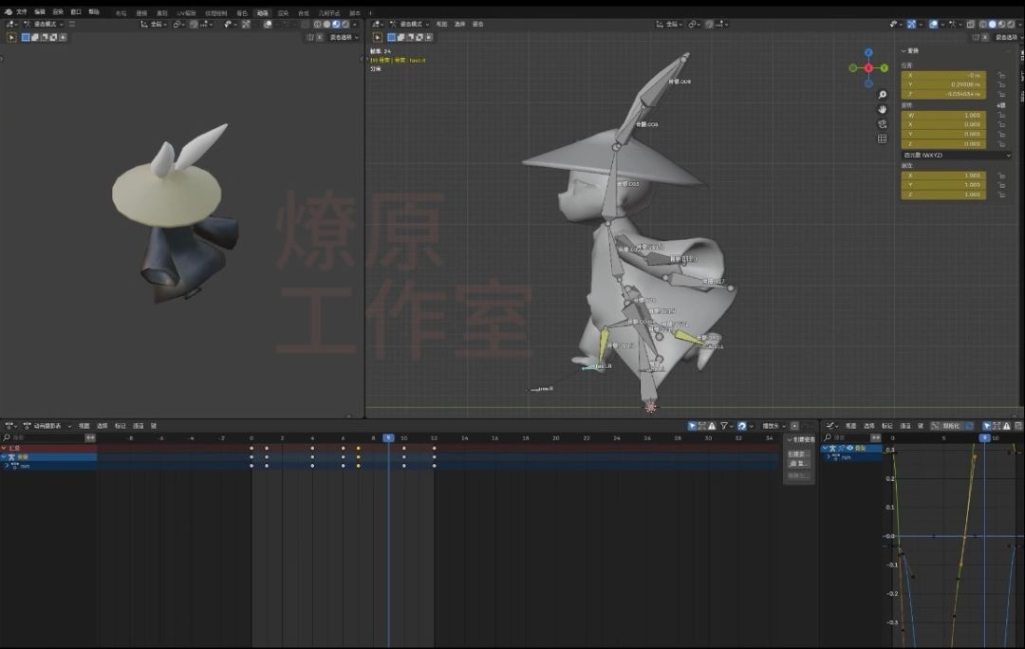The width and height of the screenshot is (1025, 649).
Task: Click the Blender logo in the top bar
Action: [8, 12]
